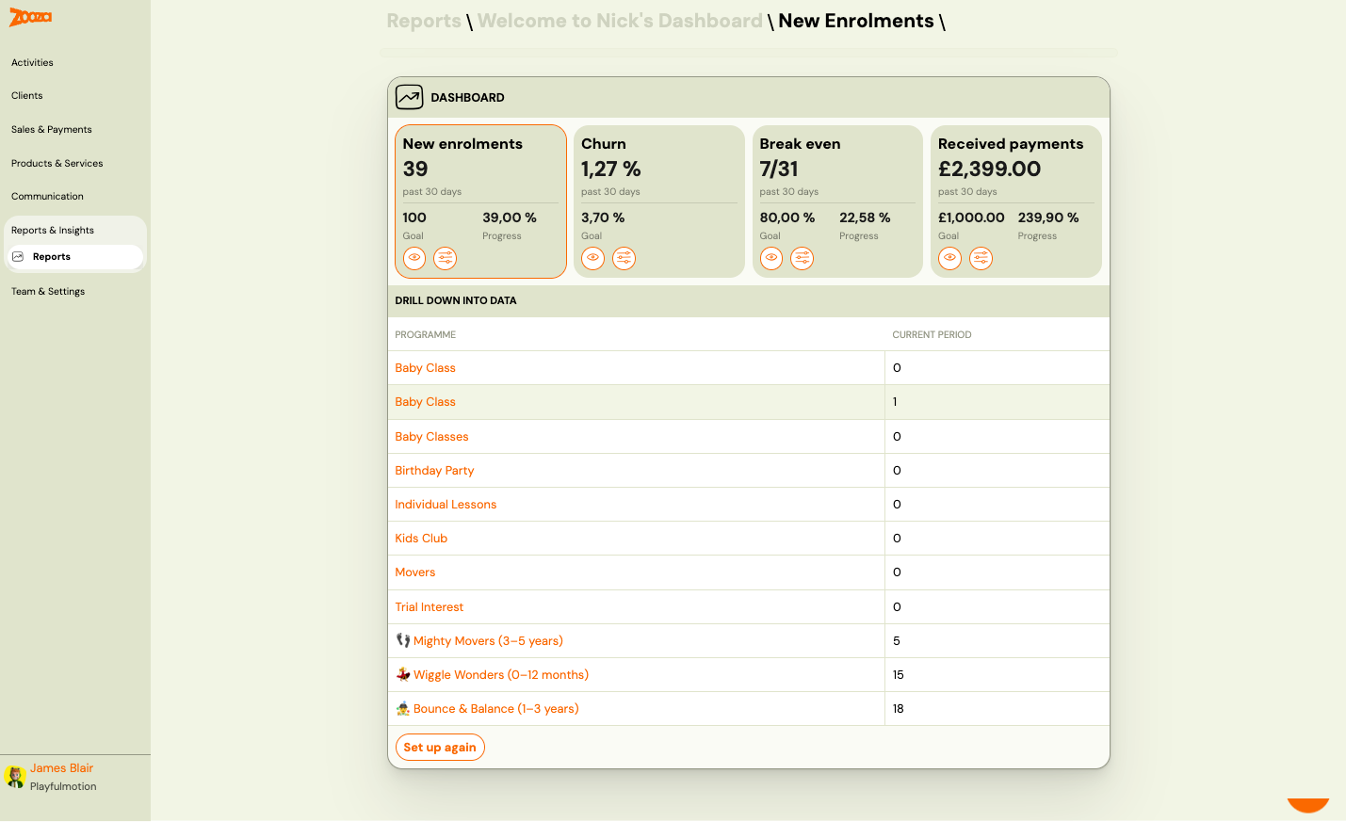This screenshot has height=822, width=1346.
Task: Toggle eye view on Received payments card
Action: [x=949, y=258]
